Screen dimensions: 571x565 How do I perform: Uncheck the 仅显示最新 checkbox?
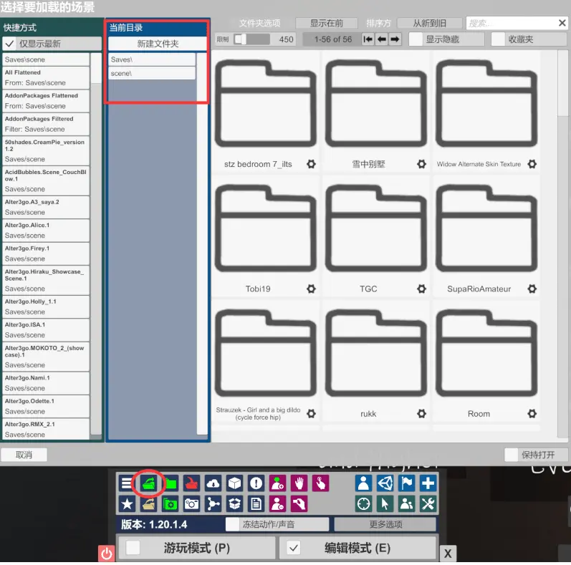(x=10, y=44)
